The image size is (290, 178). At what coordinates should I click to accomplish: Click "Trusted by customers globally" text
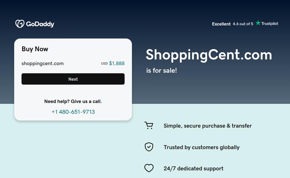coord(201,147)
